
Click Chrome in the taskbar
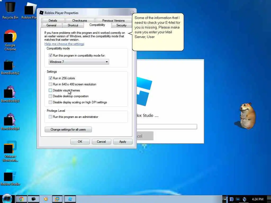[x=21, y=199]
